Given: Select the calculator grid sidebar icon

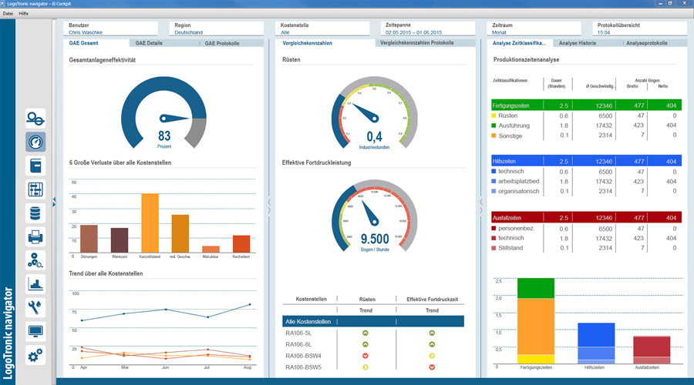Looking at the screenshot, I should (x=35, y=189).
